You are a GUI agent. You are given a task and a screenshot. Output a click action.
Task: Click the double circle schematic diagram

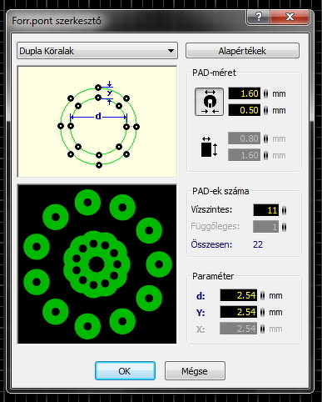pos(97,122)
